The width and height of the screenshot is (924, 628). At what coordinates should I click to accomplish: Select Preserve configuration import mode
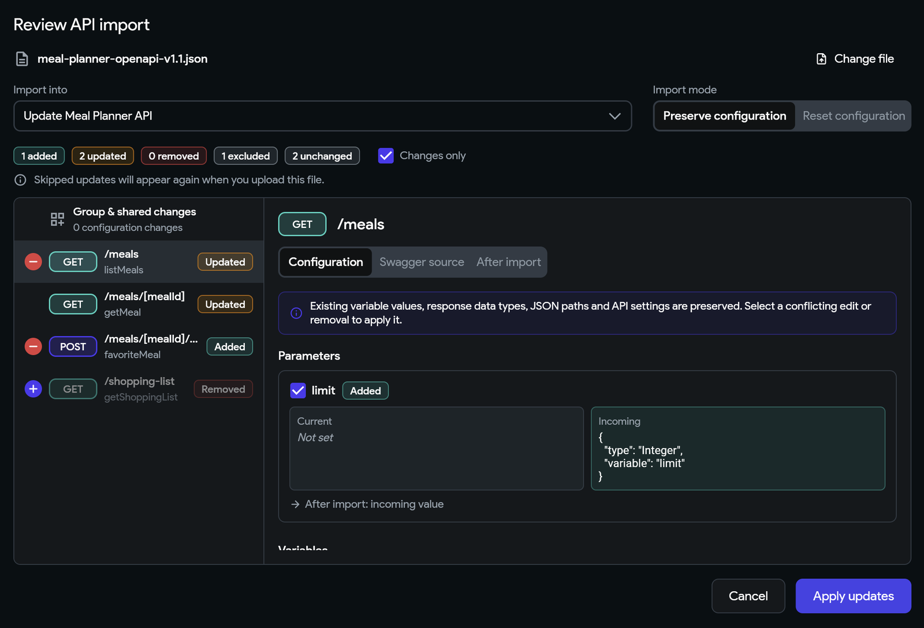point(724,116)
